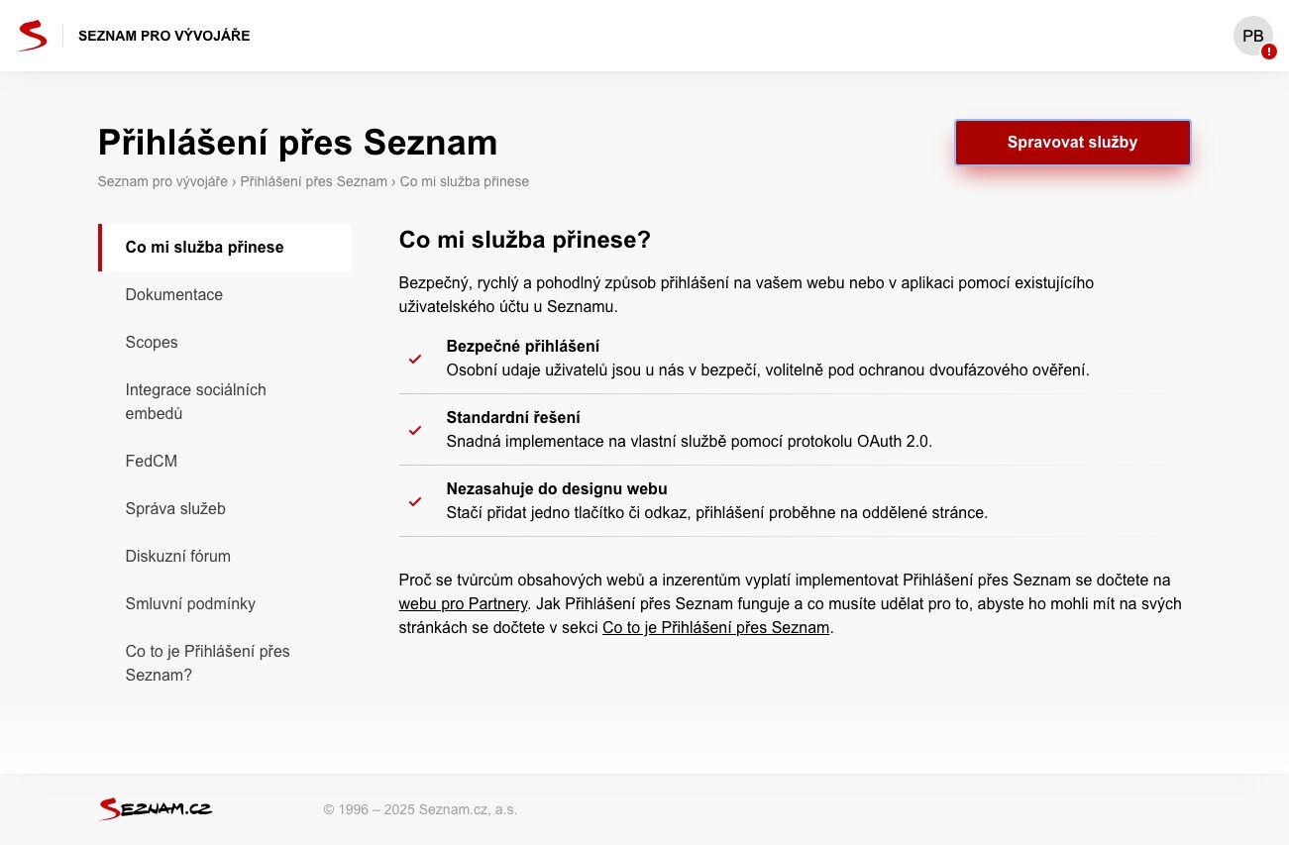The height and width of the screenshot is (845, 1289).
Task: Click the Seznam.cz footer logo
Action: click(x=156, y=808)
